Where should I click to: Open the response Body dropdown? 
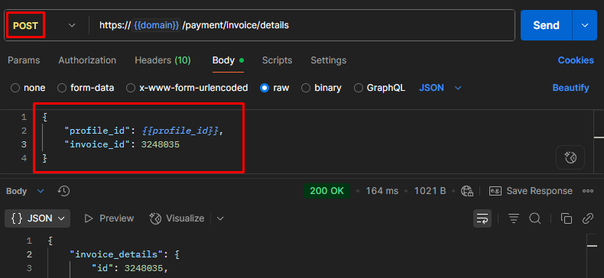25,191
